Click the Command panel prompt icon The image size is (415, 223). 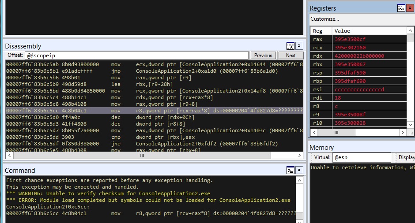(290, 170)
